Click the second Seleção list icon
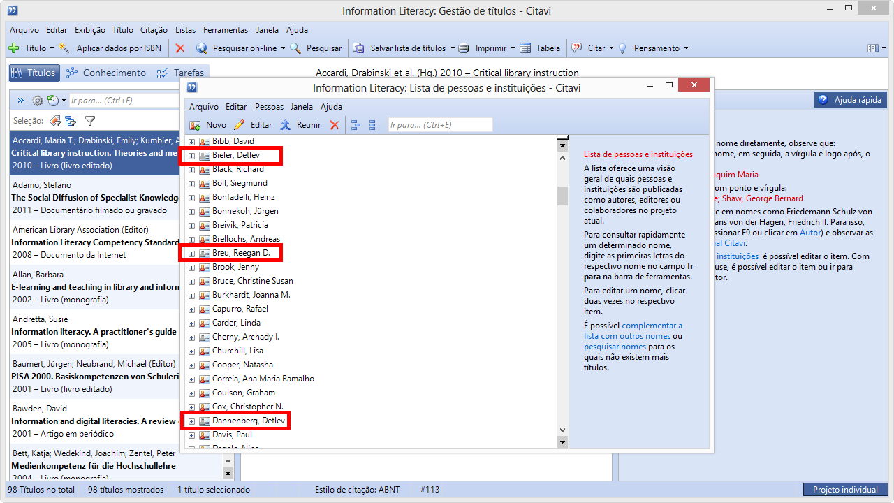Viewport: 894px width, 503px height. coord(71,121)
